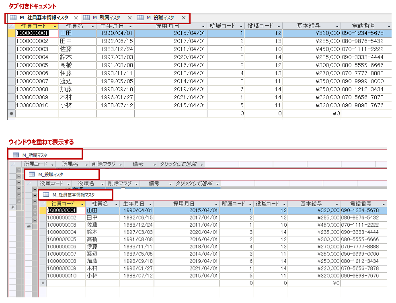Screen dimensions: 396x303
Task: Open 役職名 column dropdown in M_役職マスタ window
Action: point(102,183)
